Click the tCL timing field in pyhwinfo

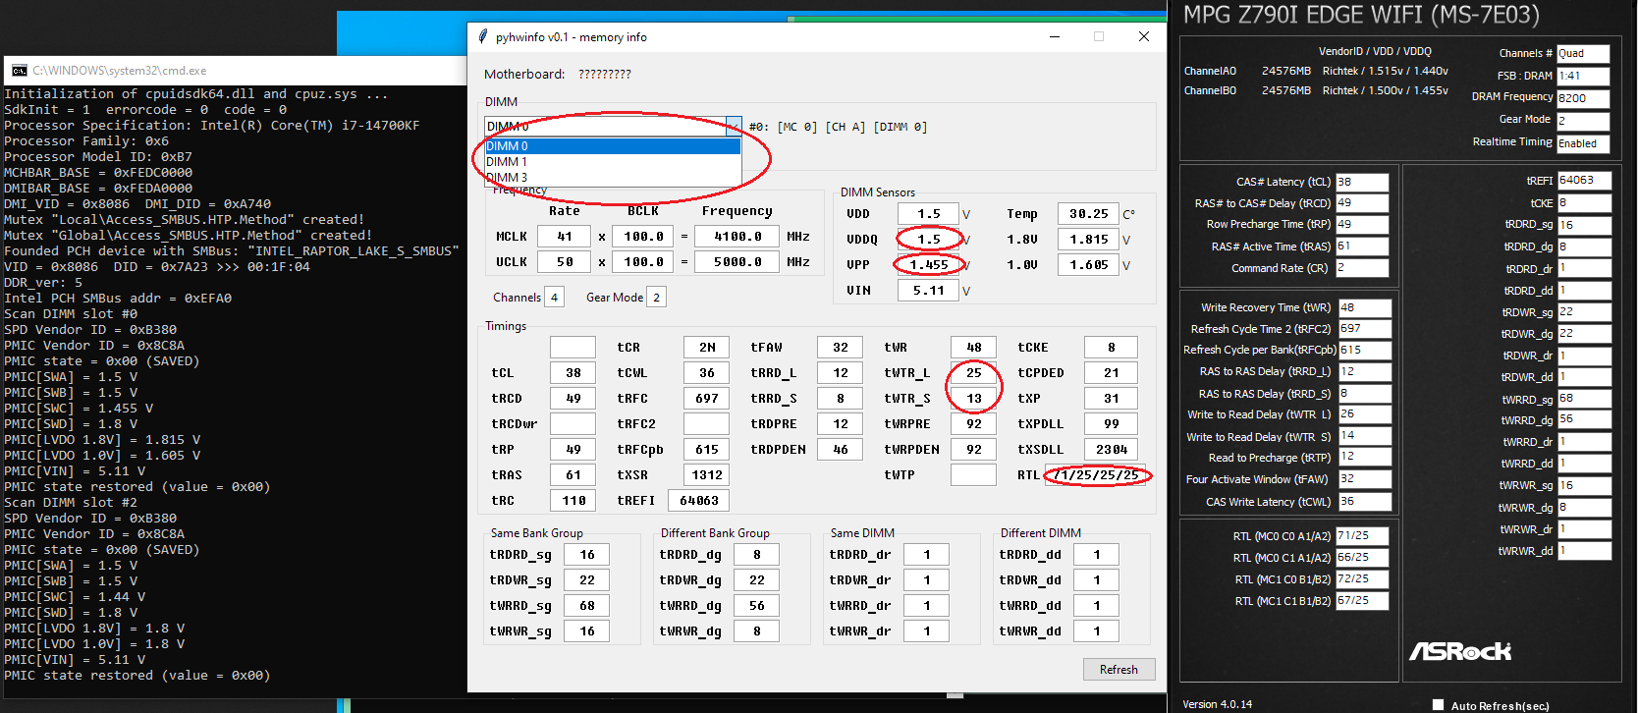click(x=573, y=373)
